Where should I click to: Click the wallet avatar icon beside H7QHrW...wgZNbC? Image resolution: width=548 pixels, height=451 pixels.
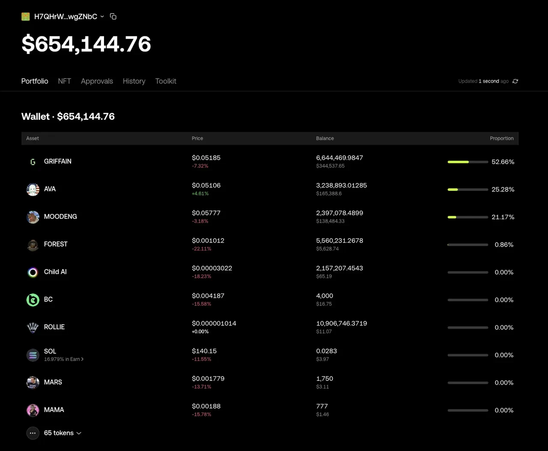tap(26, 17)
